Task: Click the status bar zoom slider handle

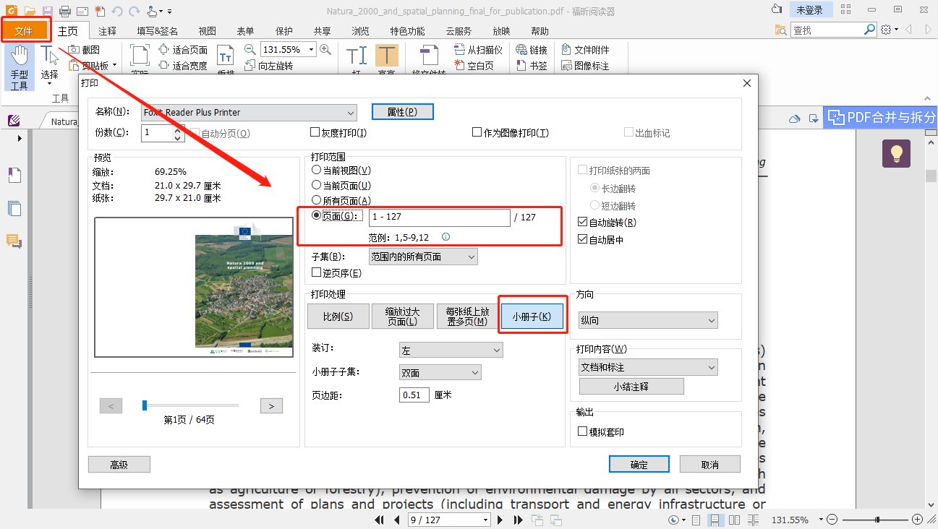Action: (x=877, y=520)
